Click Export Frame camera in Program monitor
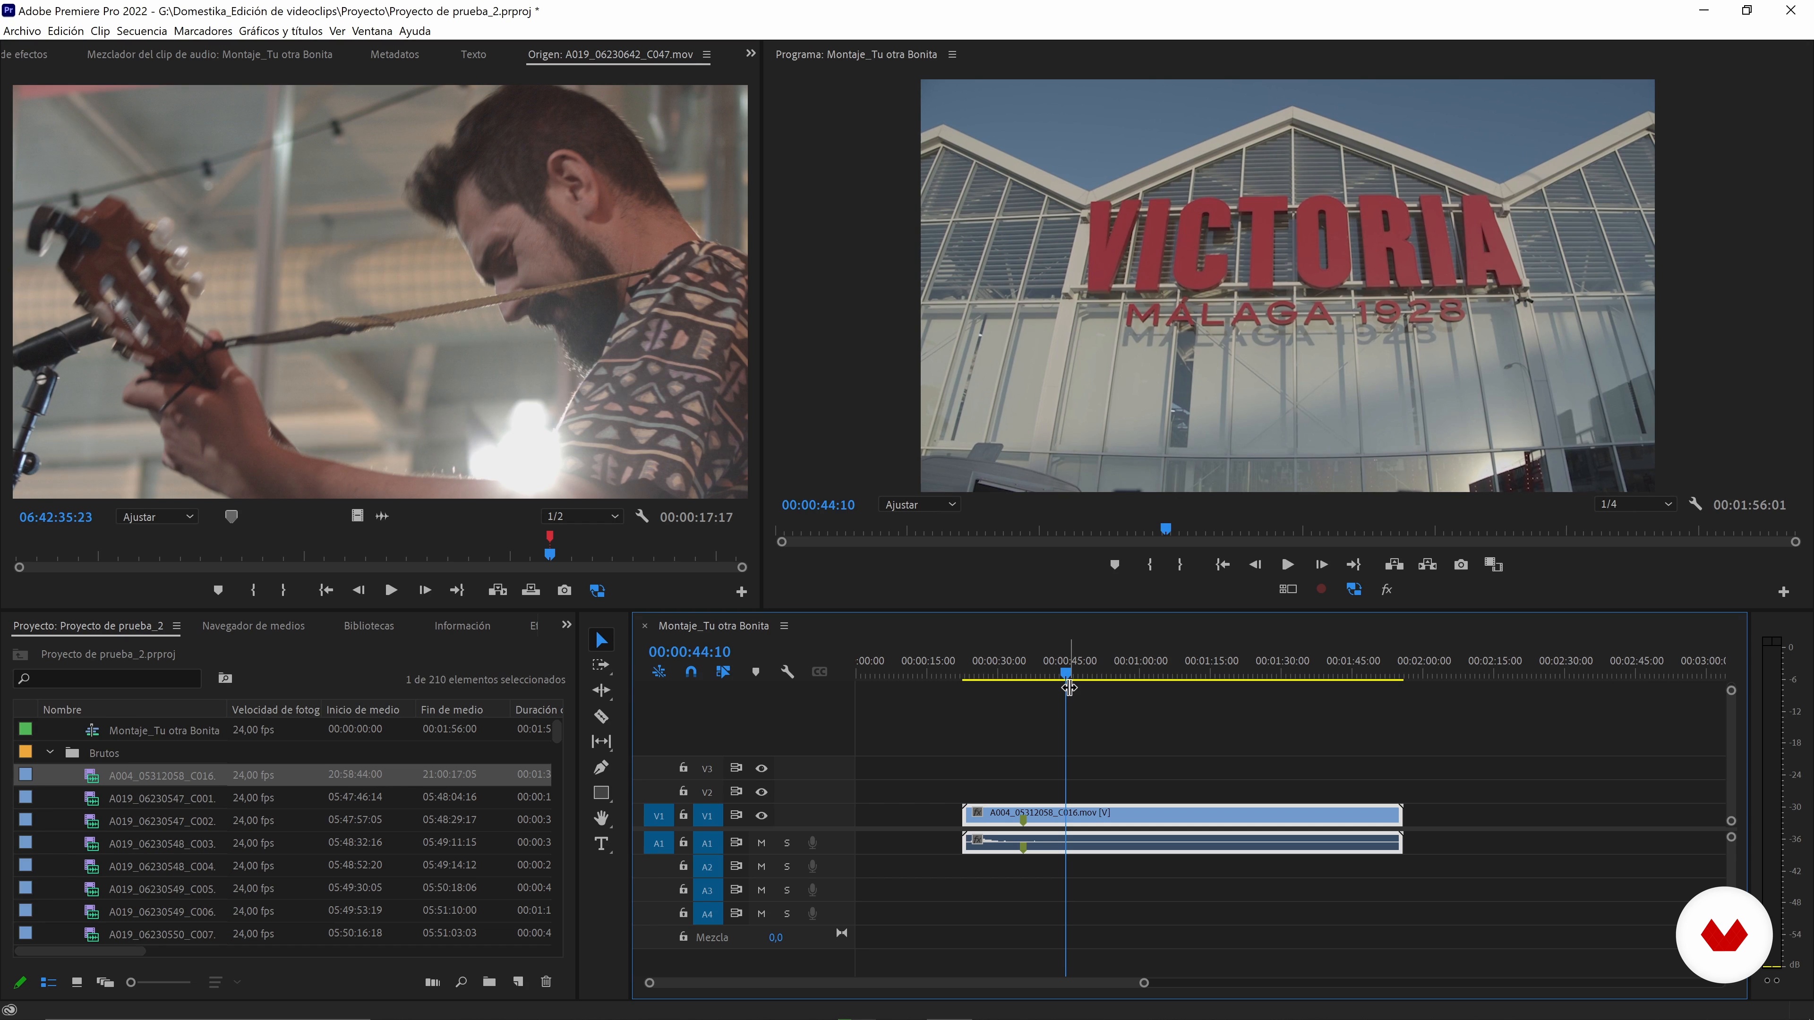This screenshot has width=1814, height=1020. 1461,565
